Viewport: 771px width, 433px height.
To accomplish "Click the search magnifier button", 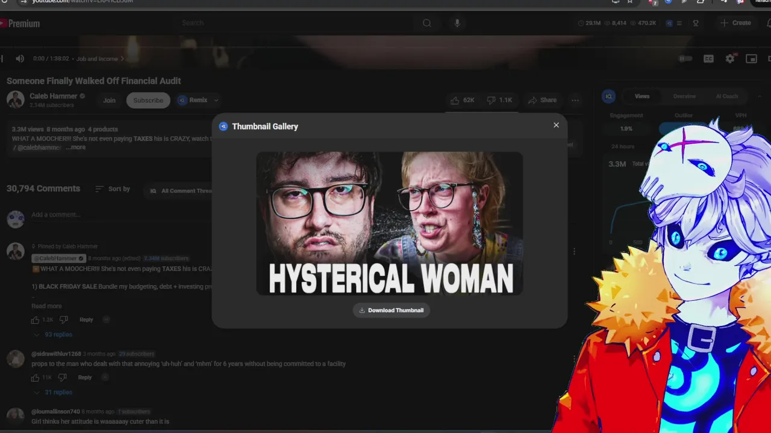I will (426, 23).
